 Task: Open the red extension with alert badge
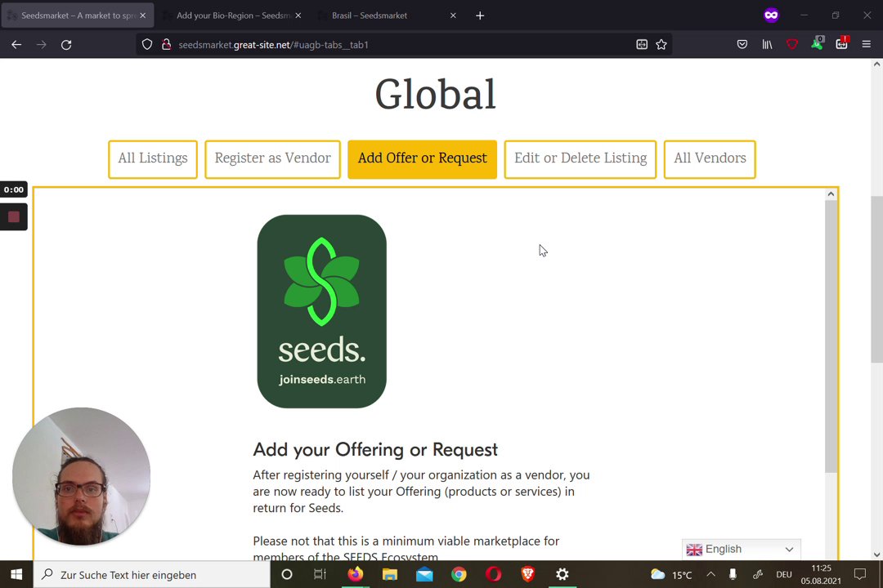pos(842,43)
